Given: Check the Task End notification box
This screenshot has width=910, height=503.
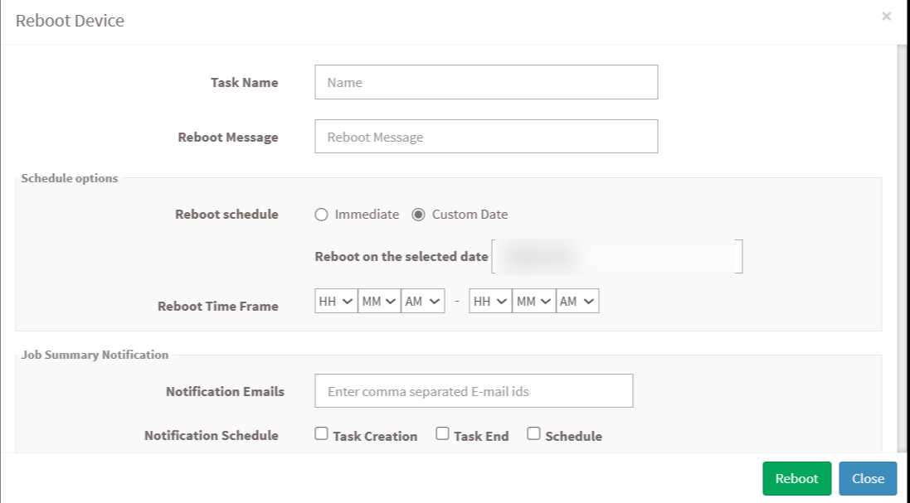Looking at the screenshot, I should [443, 433].
